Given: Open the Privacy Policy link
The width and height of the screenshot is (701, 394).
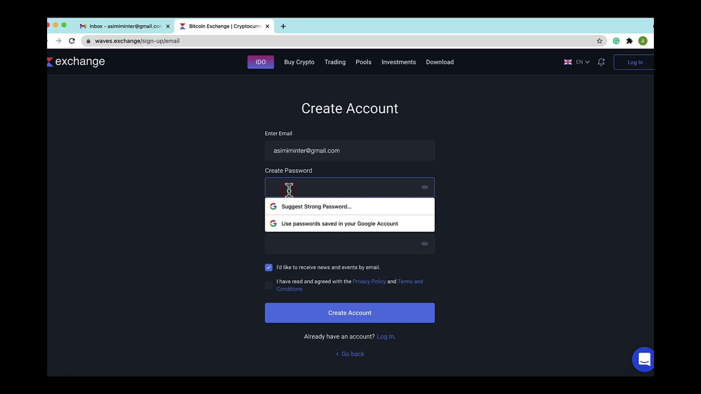Looking at the screenshot, I should [369, 282].
